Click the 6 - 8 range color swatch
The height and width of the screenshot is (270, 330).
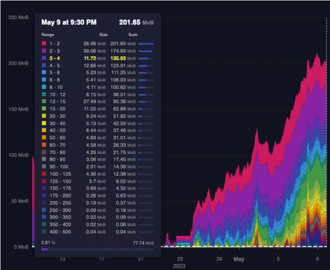(44, 79)
